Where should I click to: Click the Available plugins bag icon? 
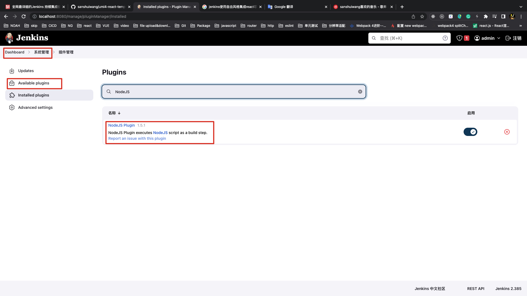pos(12,83)
